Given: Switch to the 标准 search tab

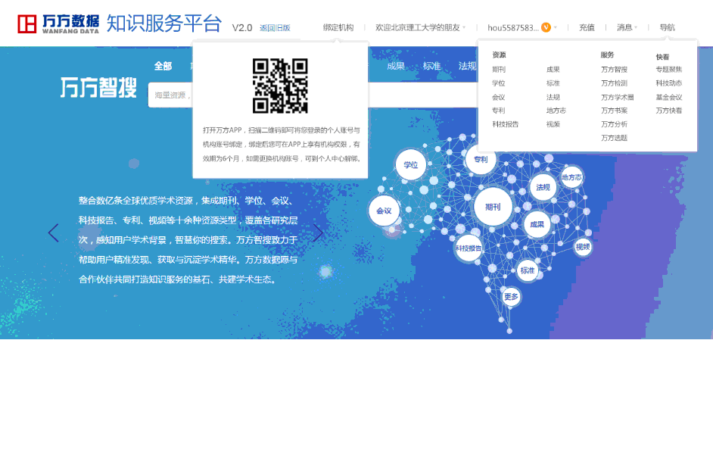Looking at the screenshot, I should (x=431, y=66).
